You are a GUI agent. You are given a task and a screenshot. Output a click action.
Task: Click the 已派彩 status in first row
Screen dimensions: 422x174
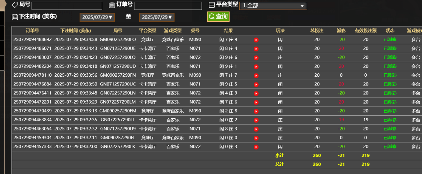tap(390, 40)
